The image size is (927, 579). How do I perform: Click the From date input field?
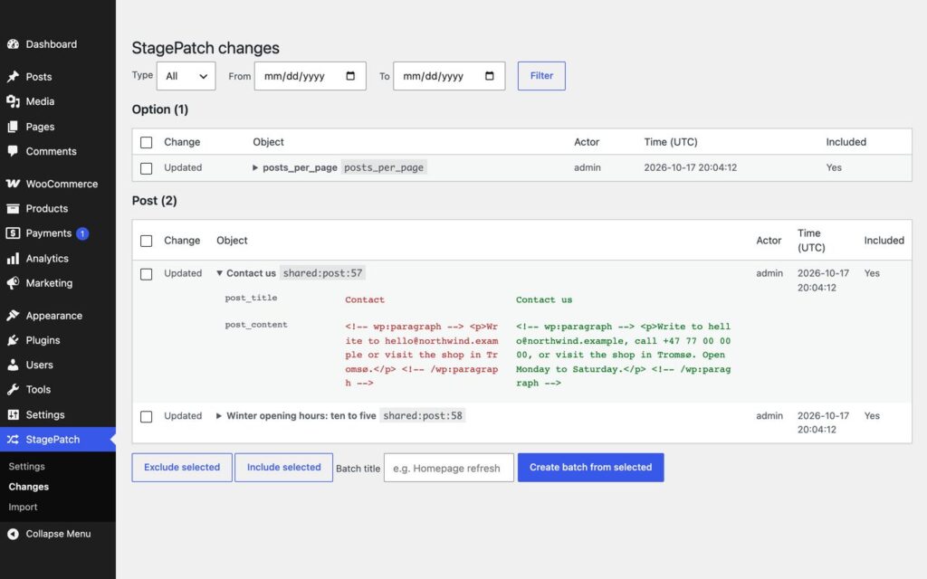(311, 76)
